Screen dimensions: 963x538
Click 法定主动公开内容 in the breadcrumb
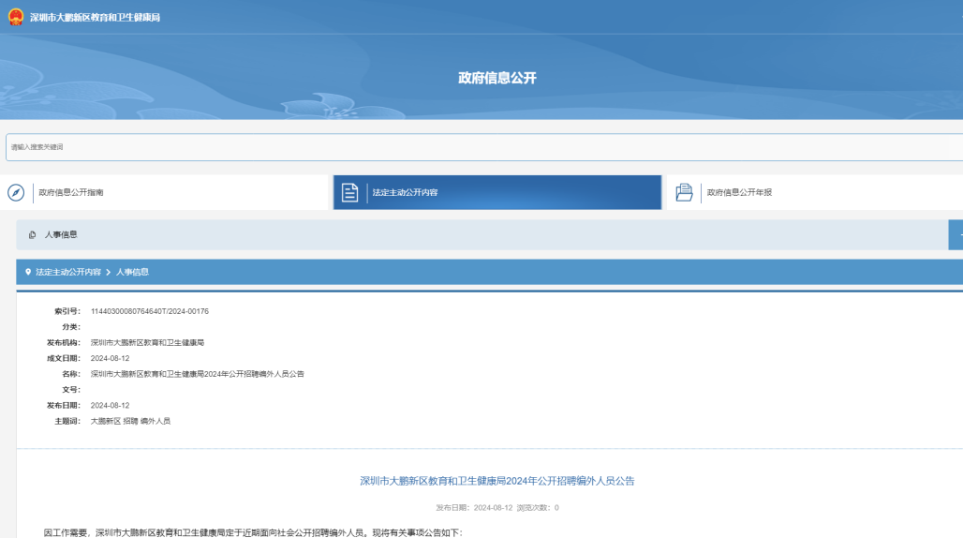coord(68,272)
